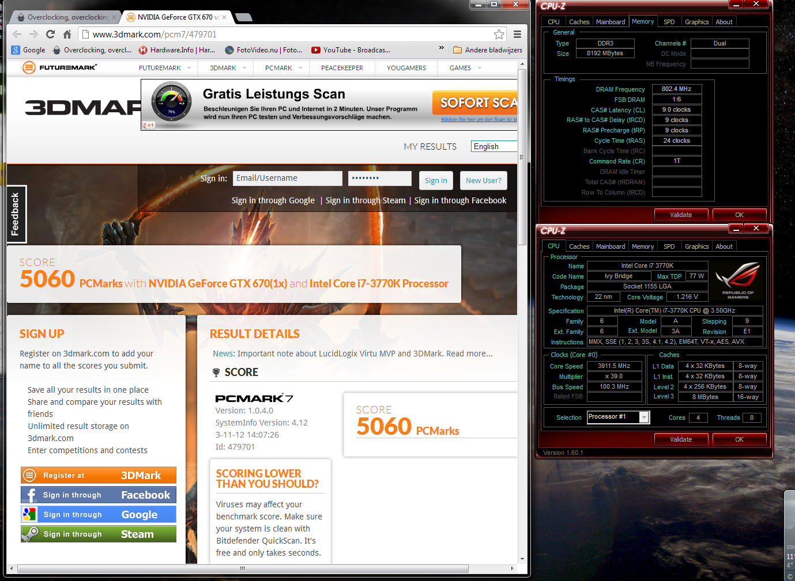Reload the 3dmark page

point(50,35)
